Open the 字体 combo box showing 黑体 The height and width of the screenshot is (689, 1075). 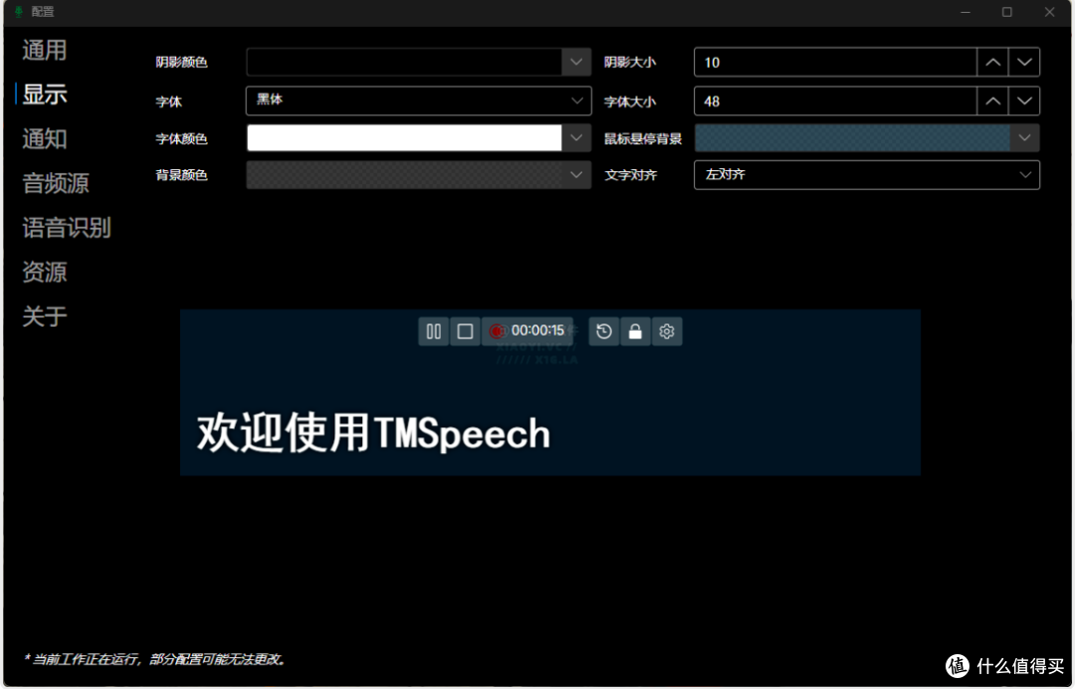click(418, 101)
